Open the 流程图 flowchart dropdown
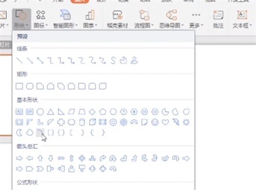Screen dimensions: 256x190 click(x=144, y=19)
